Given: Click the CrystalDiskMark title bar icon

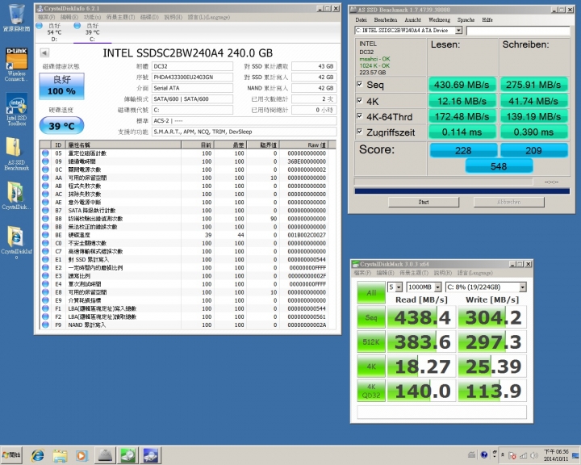Looking at the screenshot, I should pos(356,264).
